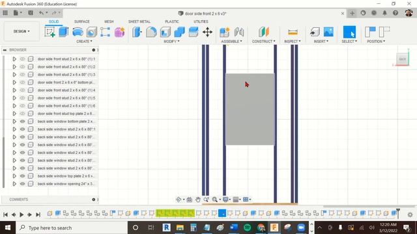The height and width of the screenshot is (234, 417).
Task: Activate the Select tool
Action: pyautogui.click(x=349, y=32)
